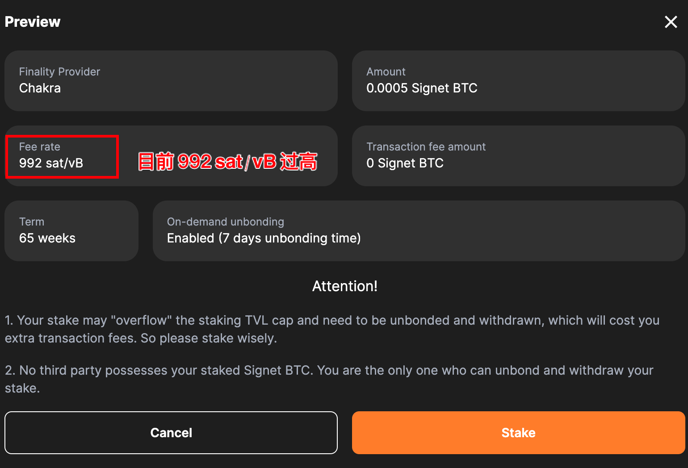Click the 0 Signet BTC fee value
Image resolution: width=688 pixels, height=468 pixels.
[405, 163]
